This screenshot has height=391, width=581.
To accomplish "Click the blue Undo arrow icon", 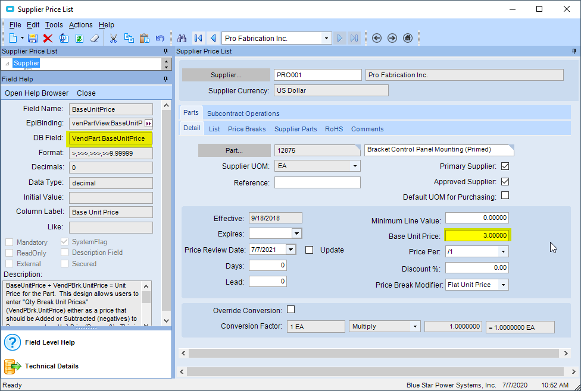I will [x=160, y=38].
